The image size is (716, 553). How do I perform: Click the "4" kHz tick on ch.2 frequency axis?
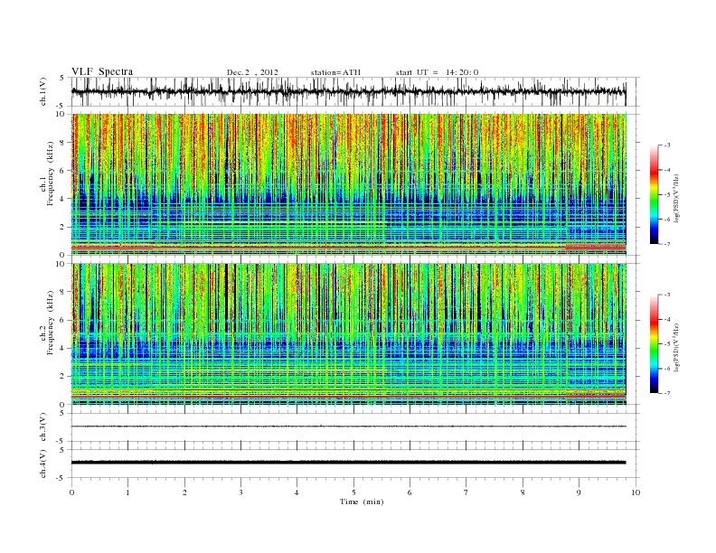62,348
